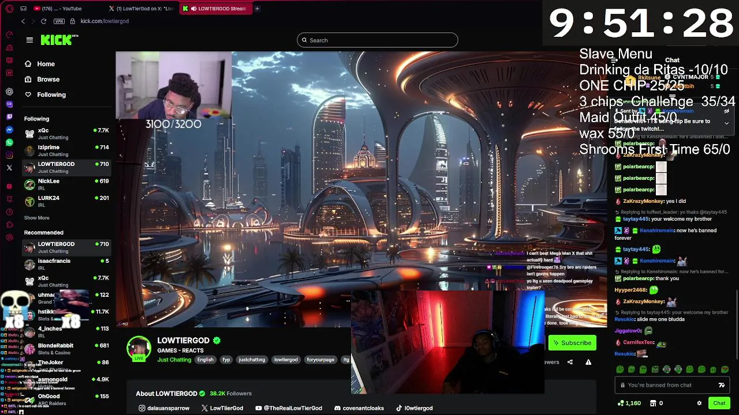Viewport: 739px width, 415px height.
Task: Open X in Opera sidebar
Action: (x=9, y=168)
